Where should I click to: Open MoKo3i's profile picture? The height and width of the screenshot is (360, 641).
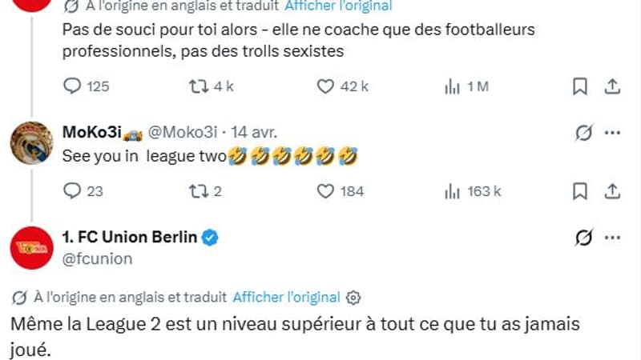[x=31, y=143]
